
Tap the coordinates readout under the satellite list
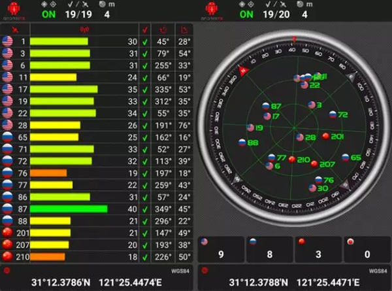click(x=97, y=282)
